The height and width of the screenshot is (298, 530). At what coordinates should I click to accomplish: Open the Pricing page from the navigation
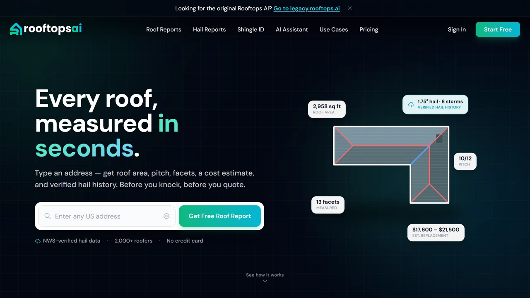369,29
